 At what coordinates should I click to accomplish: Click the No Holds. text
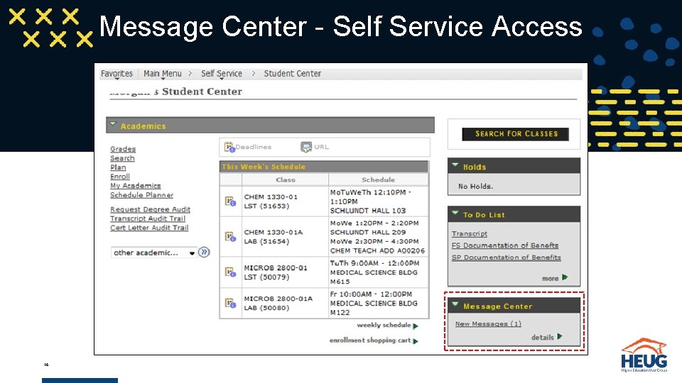tap(475, 187)
